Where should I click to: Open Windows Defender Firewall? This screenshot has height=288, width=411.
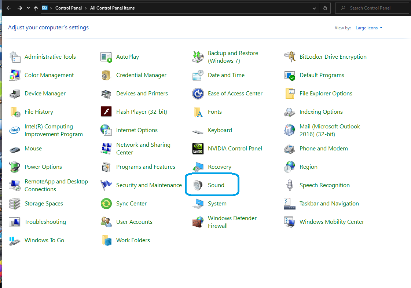point(232,222)
